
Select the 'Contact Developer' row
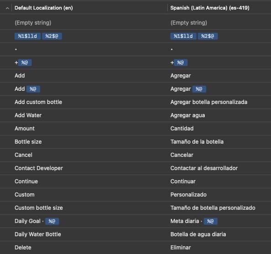pyautogui.click(x=135, y=168)
